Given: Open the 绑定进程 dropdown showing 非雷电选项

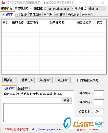Looking at the screenshot, I should 24,9.
